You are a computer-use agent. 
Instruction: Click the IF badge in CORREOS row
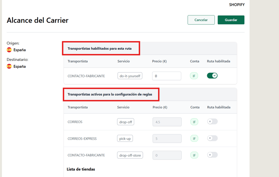point(194,122)
